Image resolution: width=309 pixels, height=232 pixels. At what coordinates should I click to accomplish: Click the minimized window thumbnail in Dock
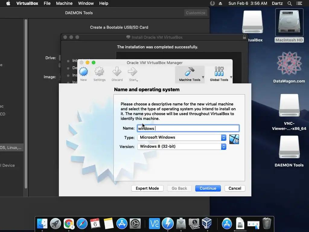pos(253,224)
